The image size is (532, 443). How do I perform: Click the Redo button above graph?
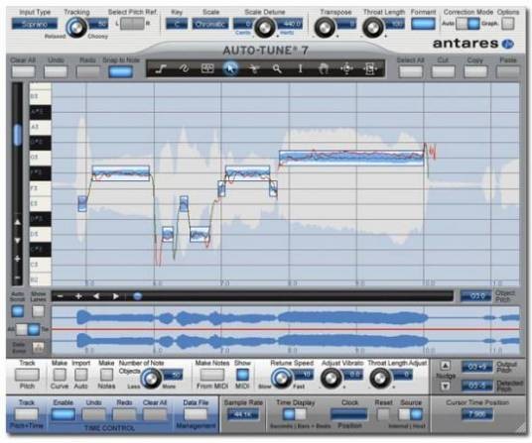[88, 71]
